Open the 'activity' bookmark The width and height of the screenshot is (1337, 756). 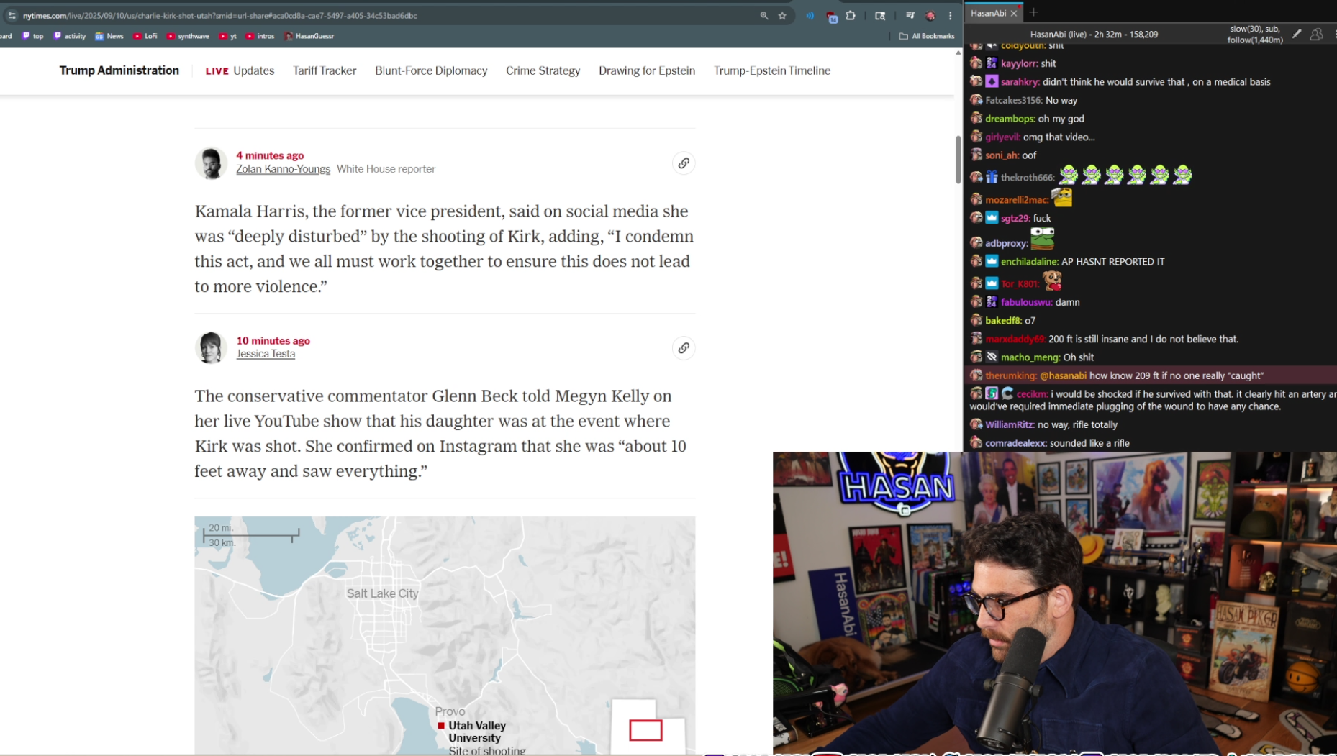click(x=70, y=36)
